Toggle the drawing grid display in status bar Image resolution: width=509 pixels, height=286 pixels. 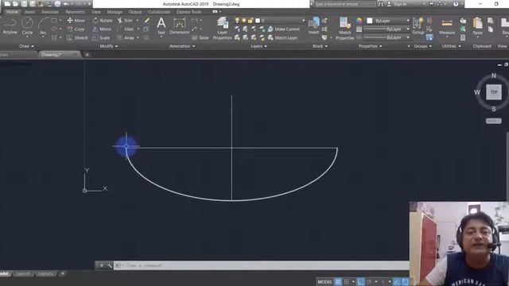[x=338, y=282]
